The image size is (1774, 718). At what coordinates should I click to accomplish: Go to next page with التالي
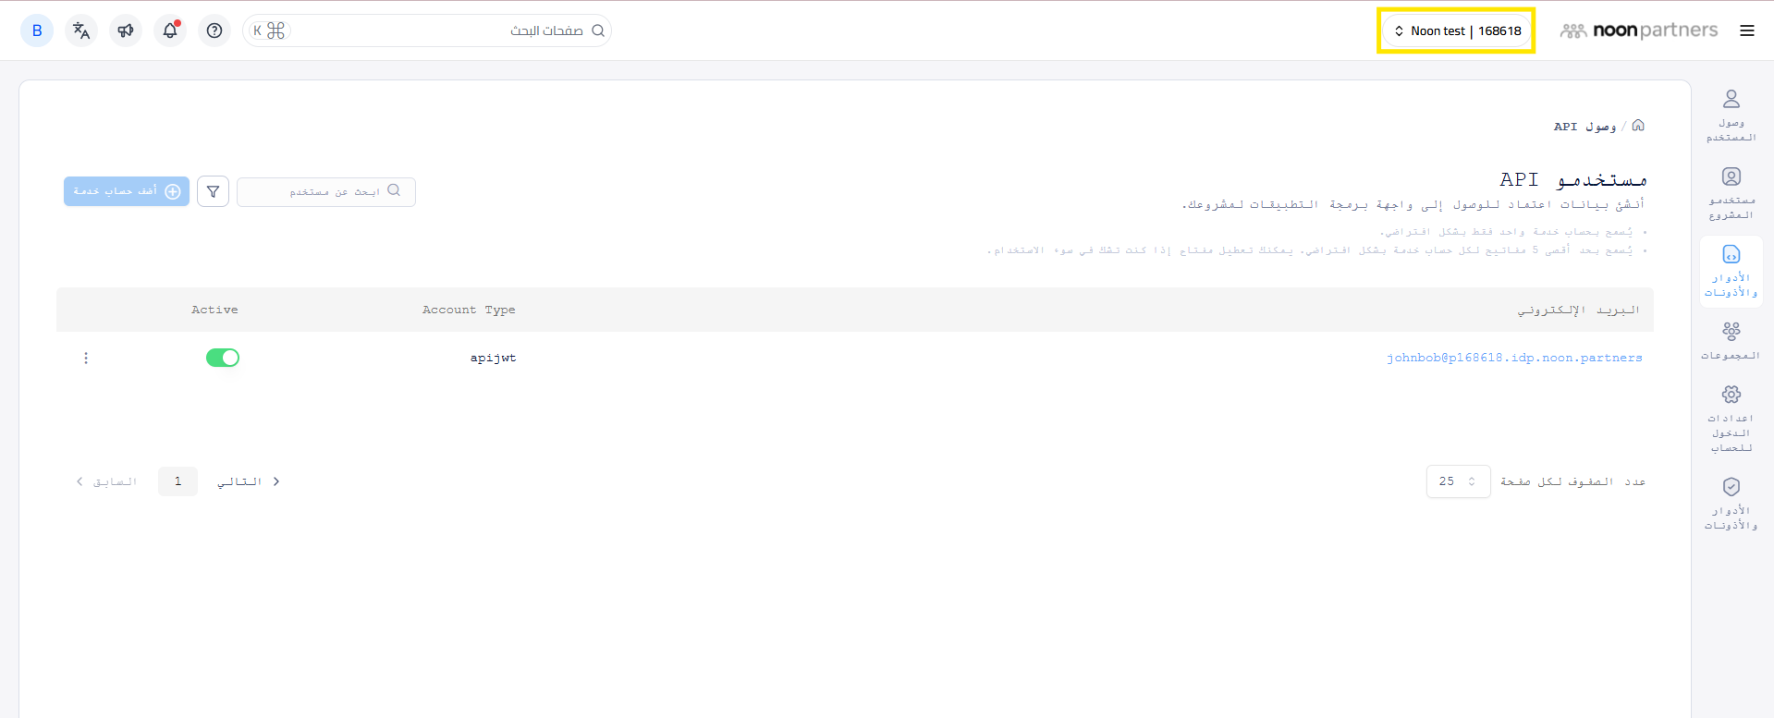[x=249, y=481]
